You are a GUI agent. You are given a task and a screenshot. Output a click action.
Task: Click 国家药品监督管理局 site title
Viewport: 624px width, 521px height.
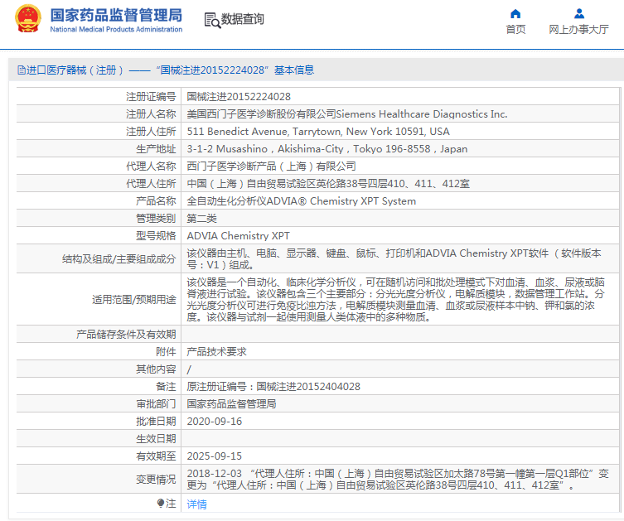click(116, 15)
